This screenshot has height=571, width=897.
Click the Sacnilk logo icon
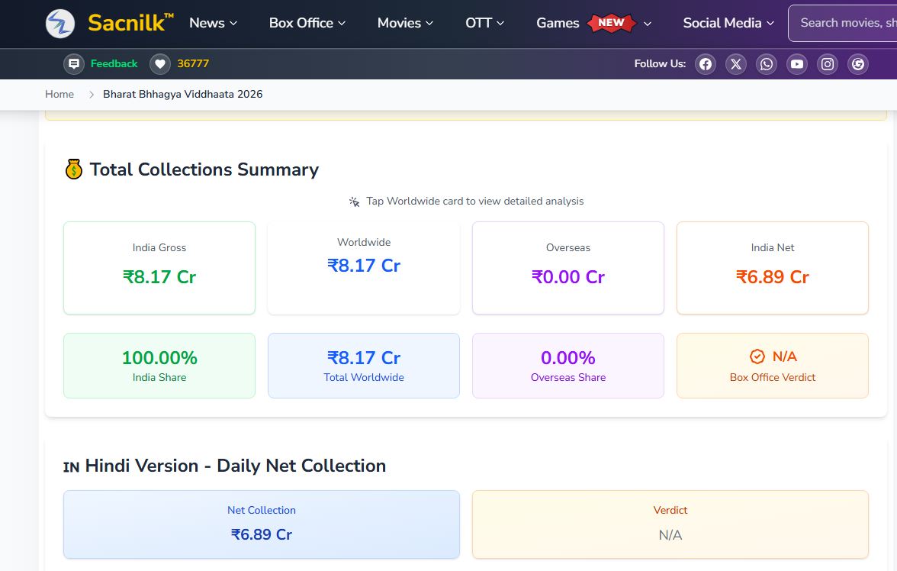pyautogui.click(x=60, y=24)
